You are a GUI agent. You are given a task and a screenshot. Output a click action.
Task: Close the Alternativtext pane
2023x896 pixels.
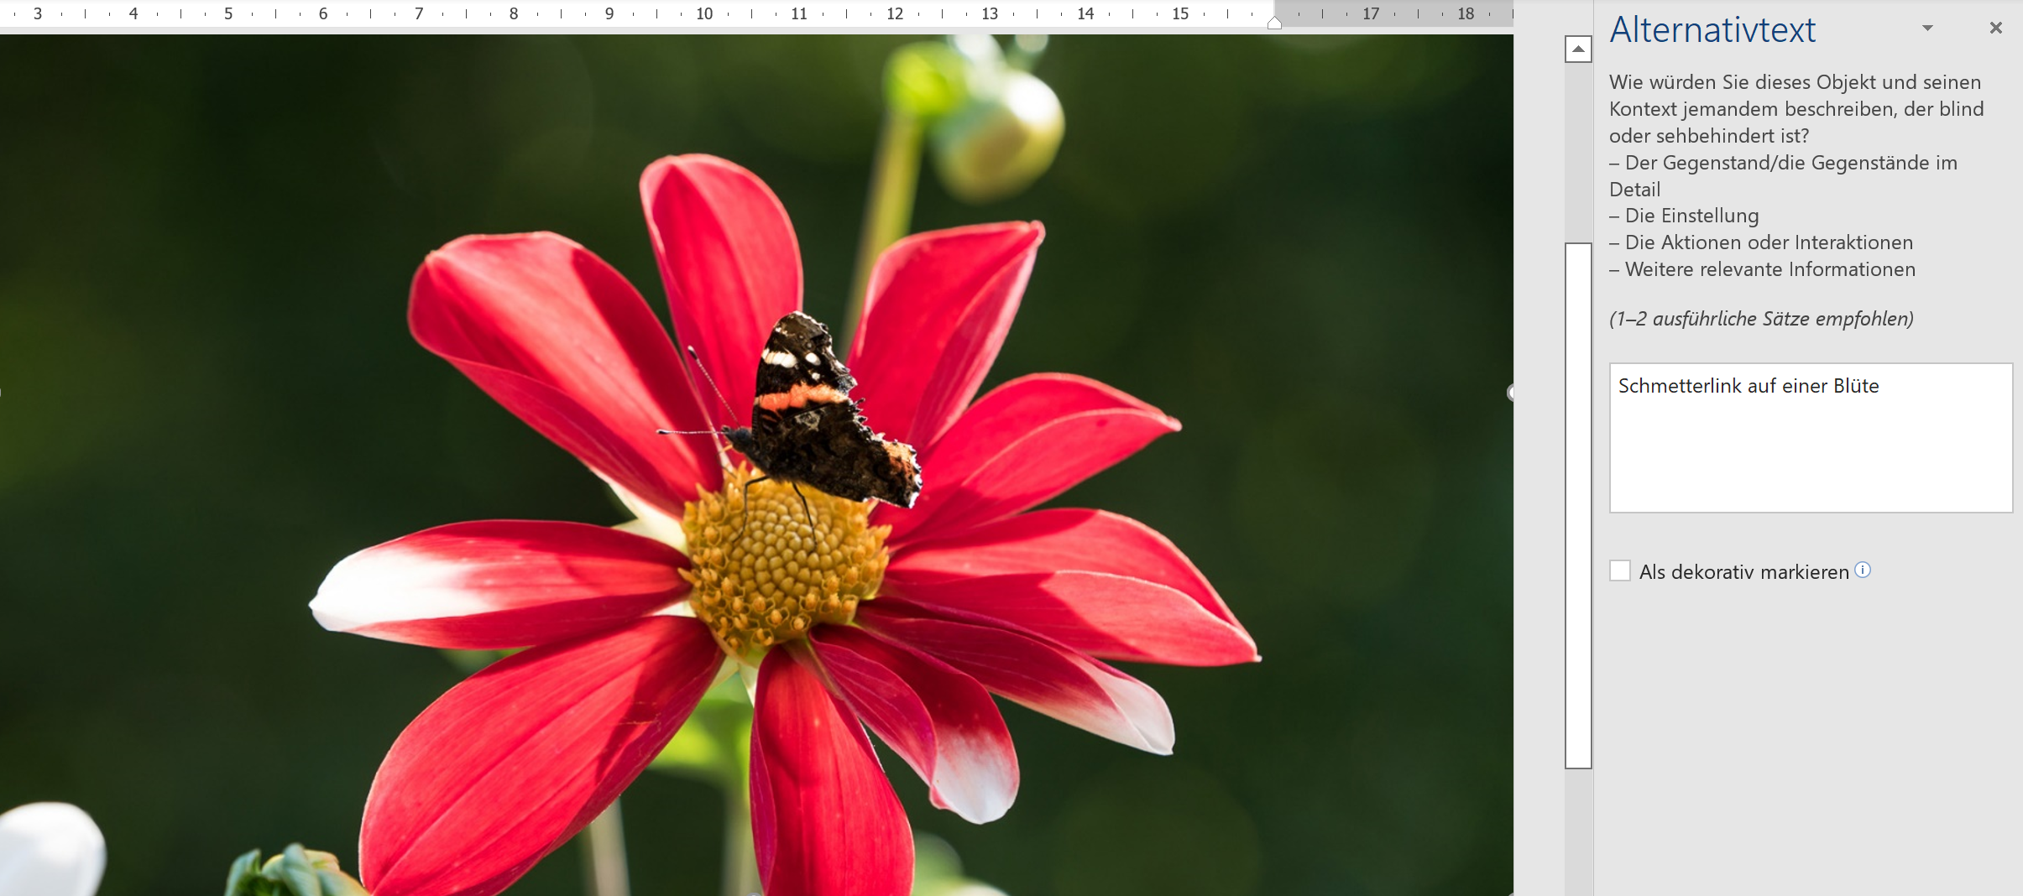[x=1995, y=29]
